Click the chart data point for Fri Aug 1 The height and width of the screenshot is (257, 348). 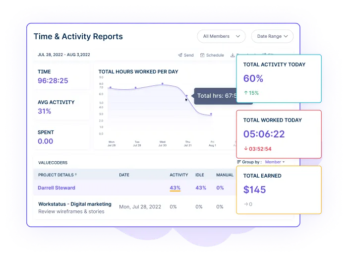pos(211,114)
